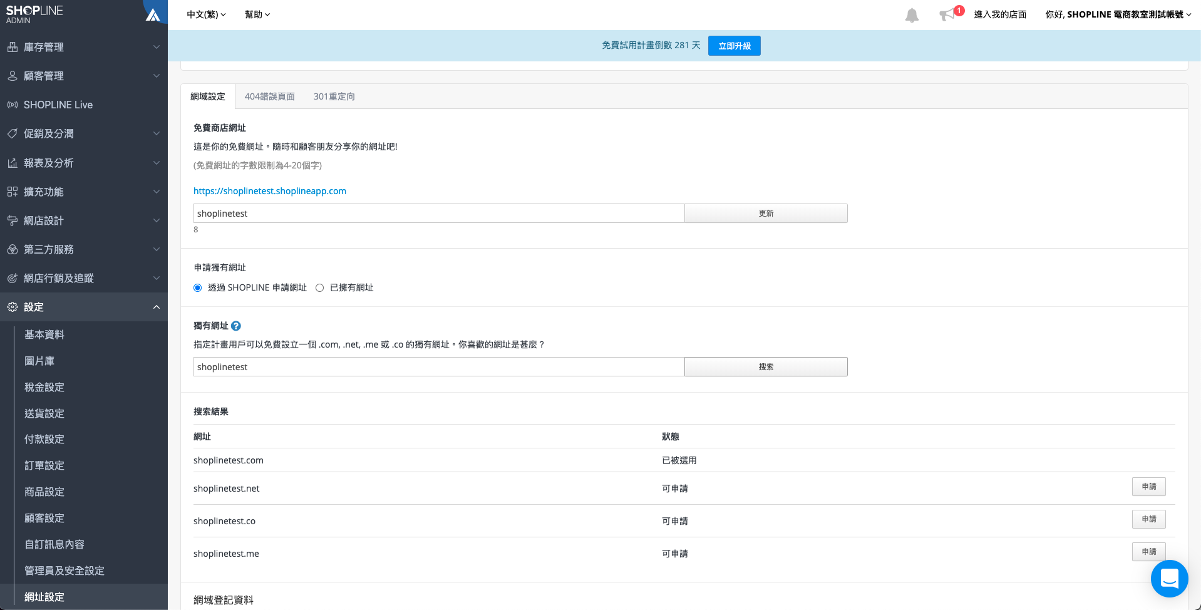Open 網址設定 in sidebar
Screen dimensions: 1201x610
coord(44,597)
